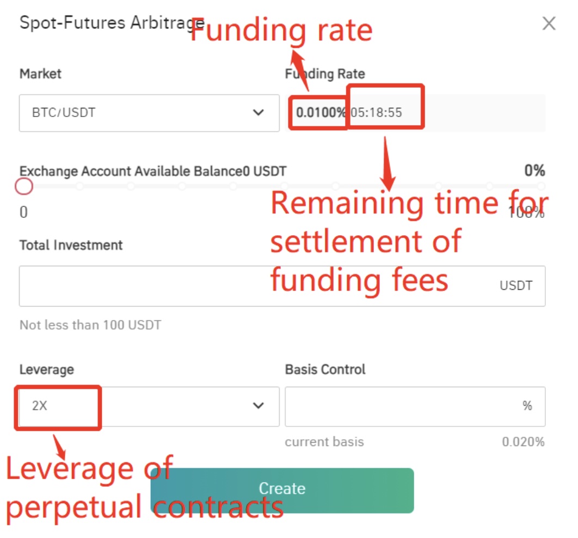Click the 0.0100% funding rate value
Screen dimensions: 578x538
point(321,113)
